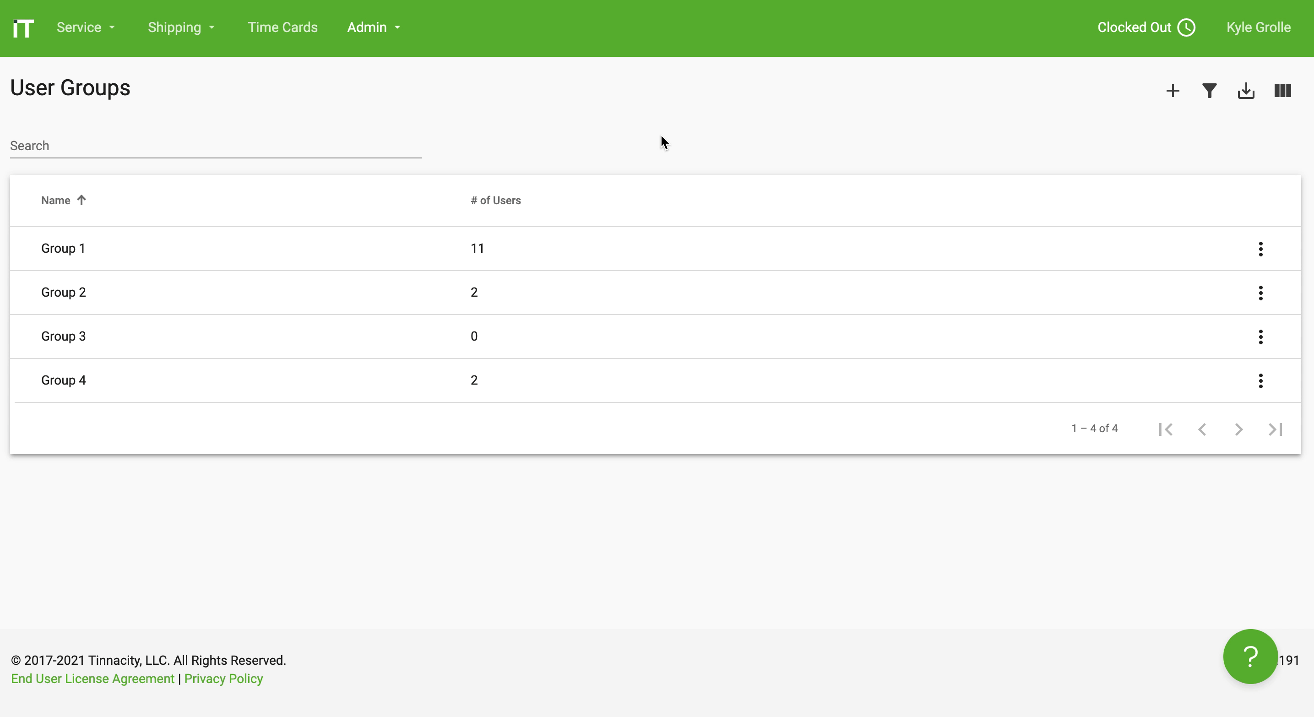Screen dimensions: 1314x717
Task: Open the column settings icon
Action: tap(1282, 90)
